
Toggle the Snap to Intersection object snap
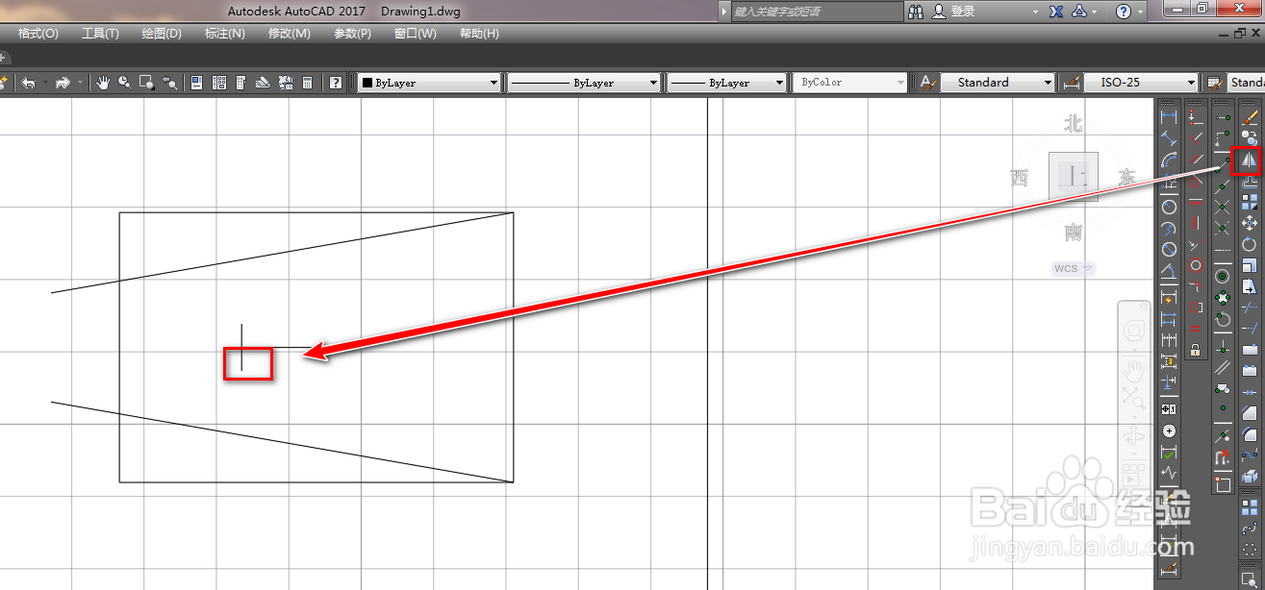[1223, 206]
